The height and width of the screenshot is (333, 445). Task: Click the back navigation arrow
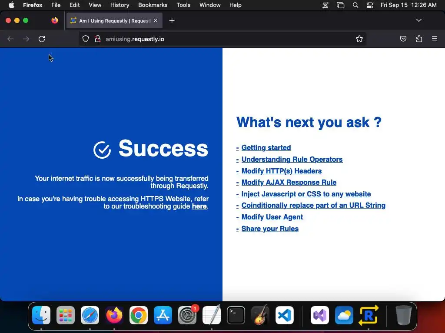click(10, 39)
